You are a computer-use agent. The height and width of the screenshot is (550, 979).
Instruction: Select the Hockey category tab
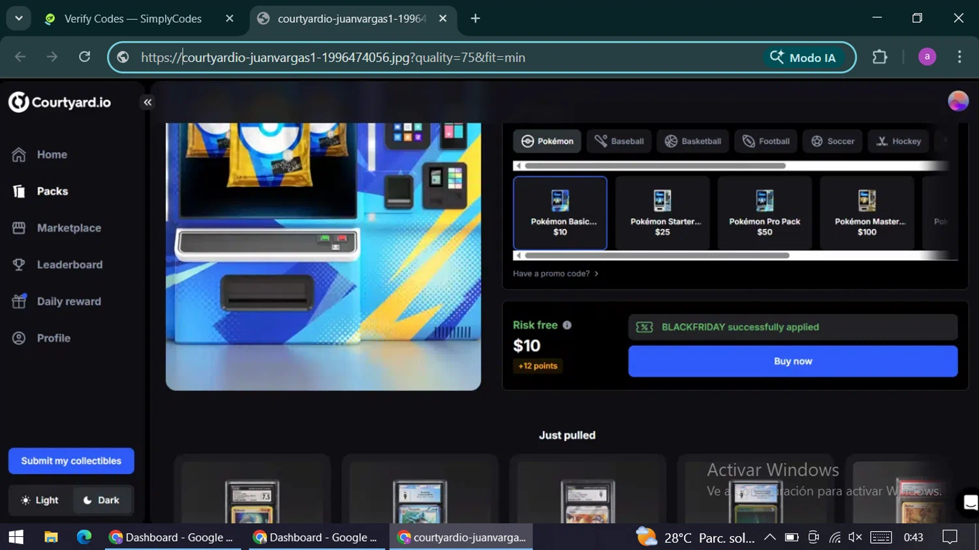898,141
